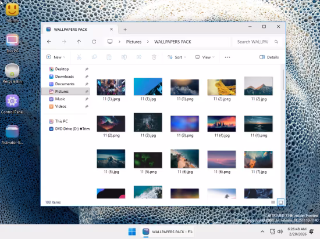Select the 11 (6).png thumbnail
Screen dimensions: 320x239
click(x=222, y=160)
